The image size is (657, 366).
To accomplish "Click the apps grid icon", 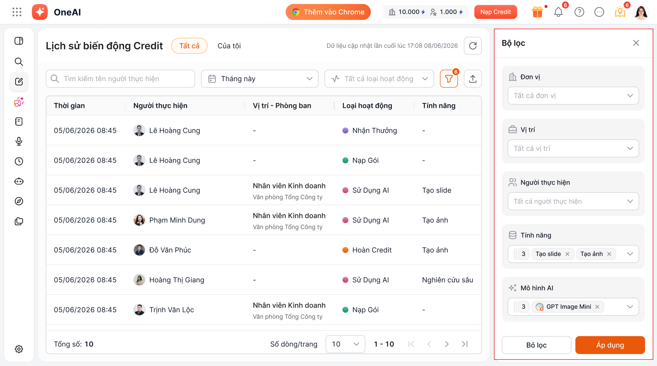I will point(17,12).
